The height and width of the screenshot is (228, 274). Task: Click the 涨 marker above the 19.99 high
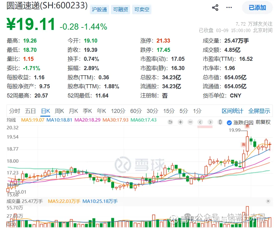pos(247,126)
